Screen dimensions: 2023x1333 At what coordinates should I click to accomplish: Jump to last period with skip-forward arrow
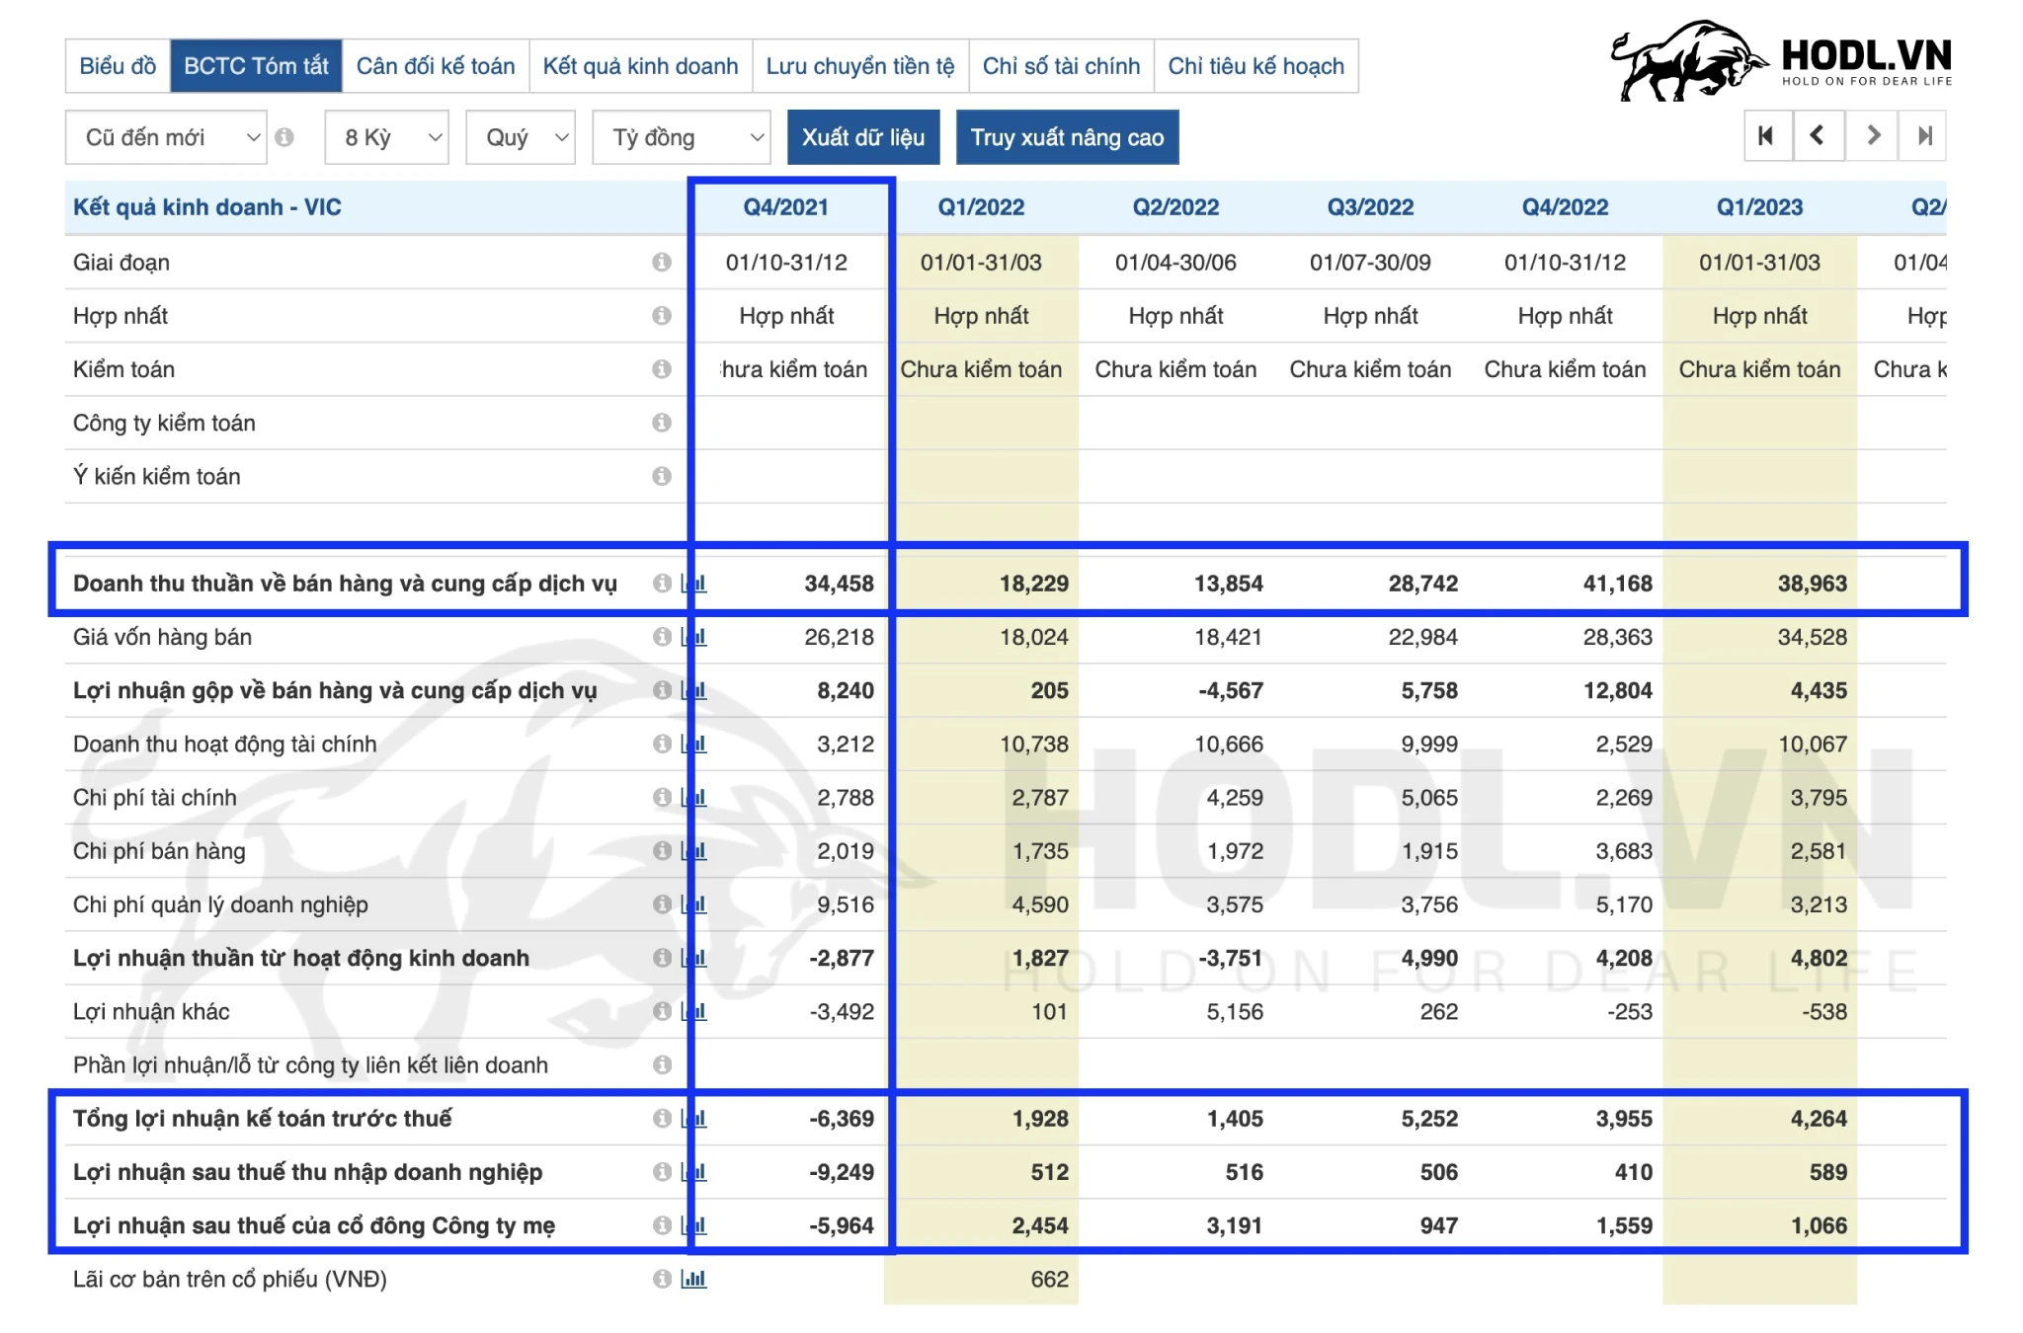(x=1923, y=136)
